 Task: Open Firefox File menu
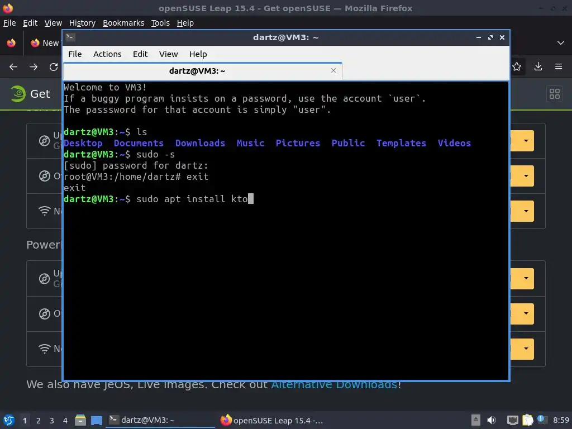9,23
